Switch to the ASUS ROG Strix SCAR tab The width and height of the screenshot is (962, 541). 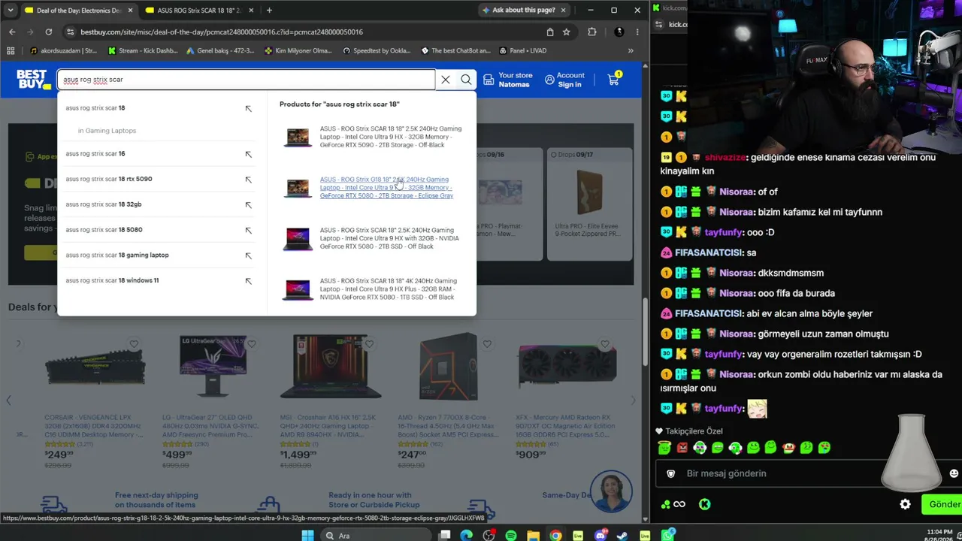(199, 10)
